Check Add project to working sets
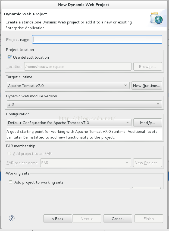The height and width of the screenshot is (231, 169). pyautogui.click(x=11, y=182)
